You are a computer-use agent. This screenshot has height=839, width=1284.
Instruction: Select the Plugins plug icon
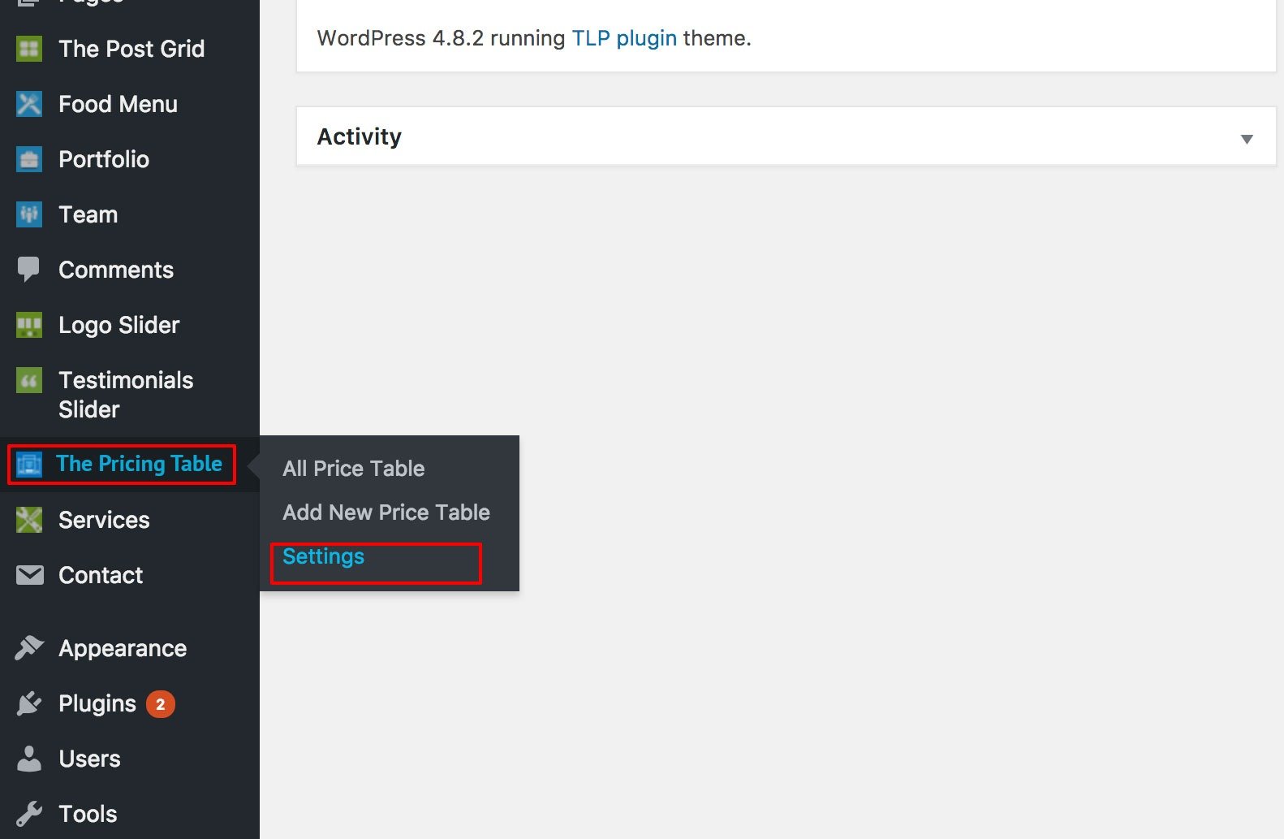point(29,703)
